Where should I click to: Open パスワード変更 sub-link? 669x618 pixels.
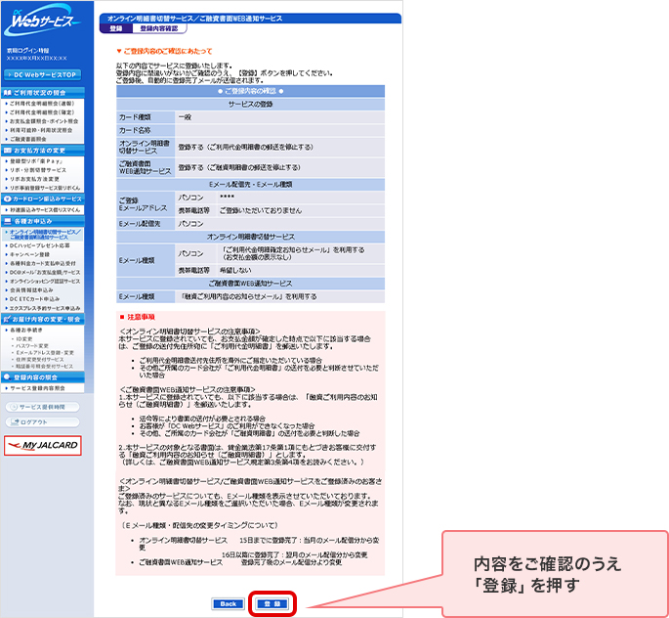(31, 346)
